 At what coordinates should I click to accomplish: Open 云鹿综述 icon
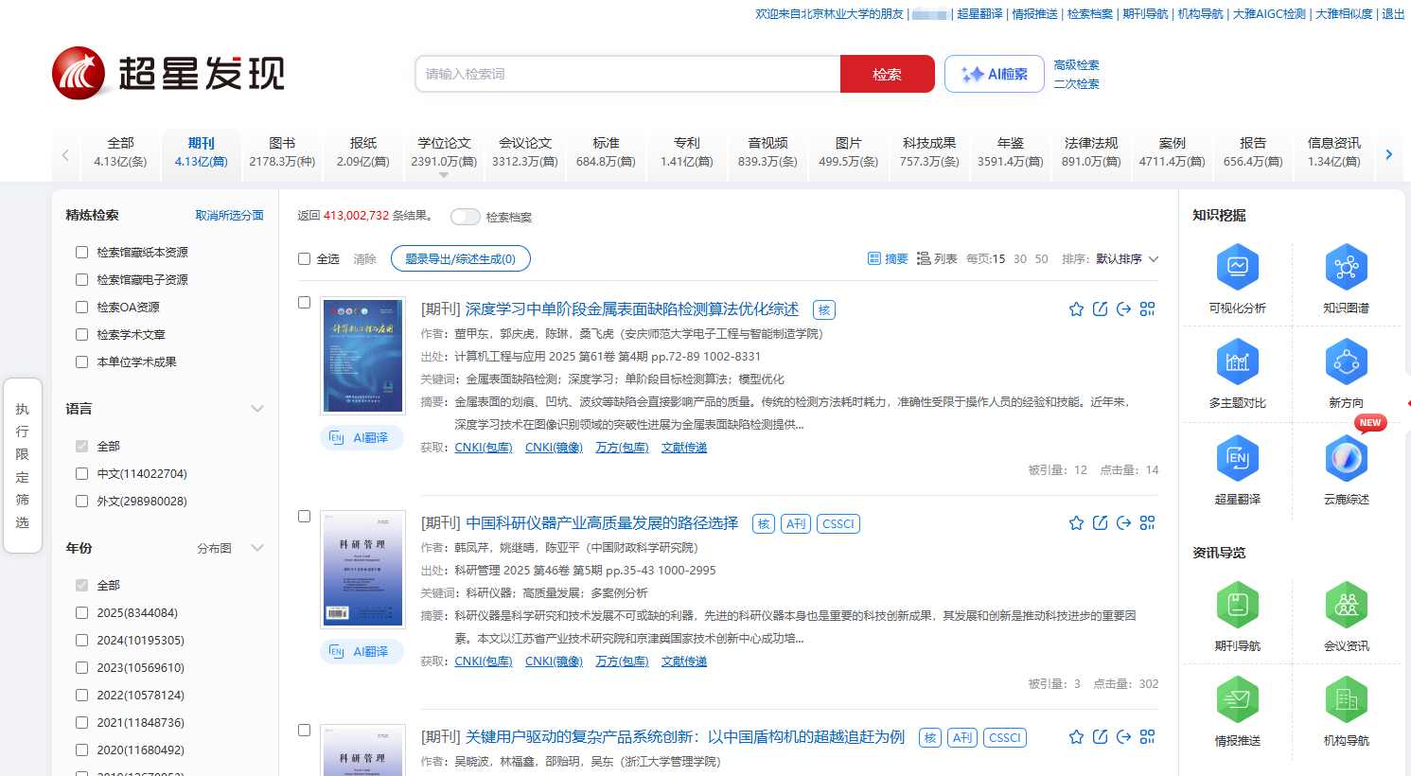click(1346, 458)
